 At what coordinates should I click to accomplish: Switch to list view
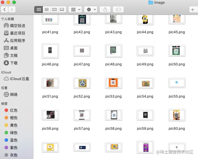click(47, 9)
